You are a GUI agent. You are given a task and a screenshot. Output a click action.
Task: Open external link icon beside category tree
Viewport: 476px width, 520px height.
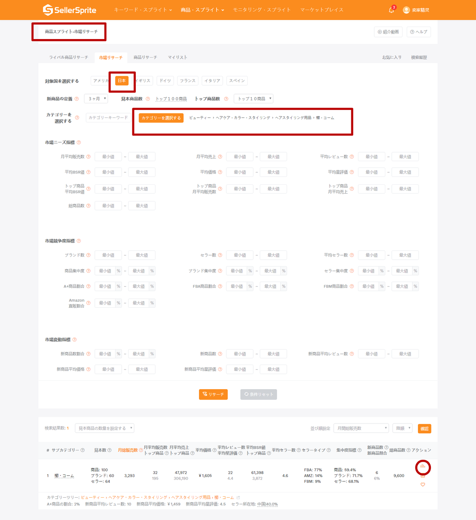(x=238, y=498)
